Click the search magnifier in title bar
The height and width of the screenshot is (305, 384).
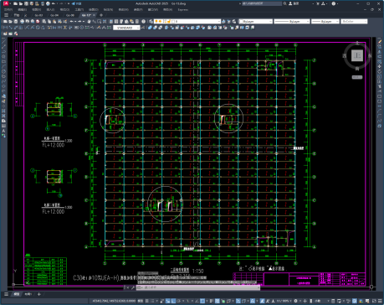point(284,3)
